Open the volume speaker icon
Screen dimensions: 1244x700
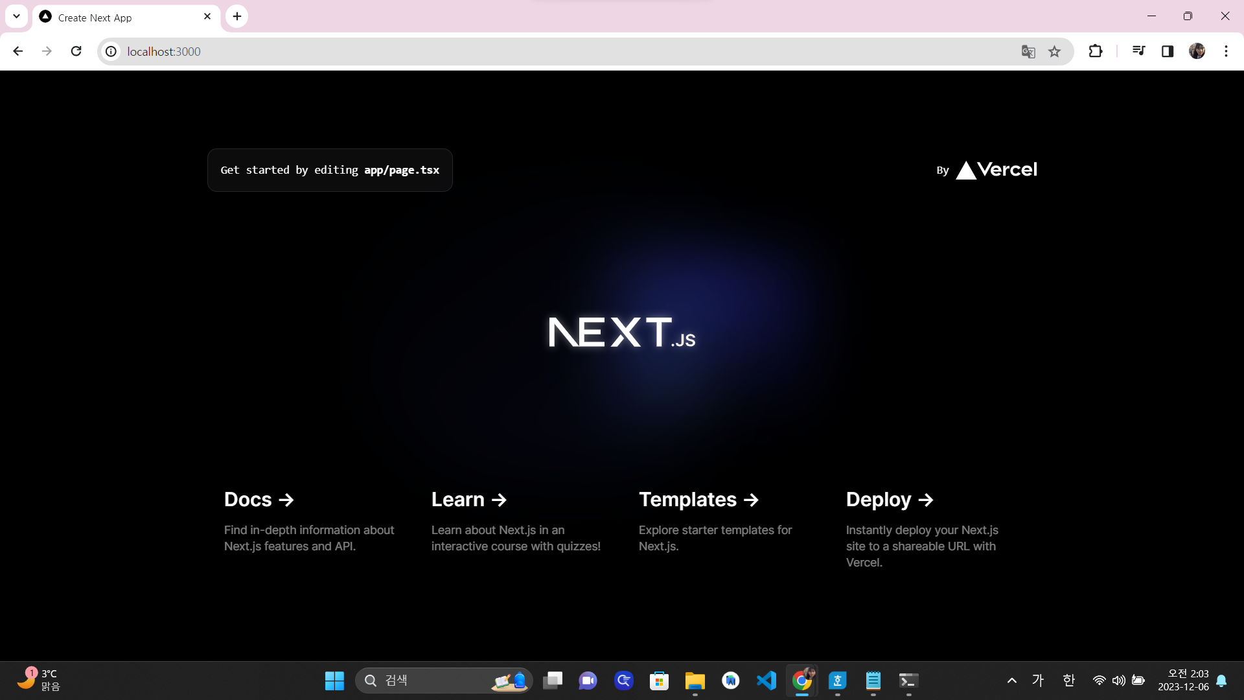tap(1118, 681)
